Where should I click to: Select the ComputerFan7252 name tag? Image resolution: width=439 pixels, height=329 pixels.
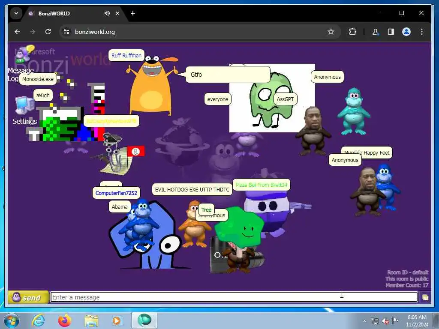116,193
